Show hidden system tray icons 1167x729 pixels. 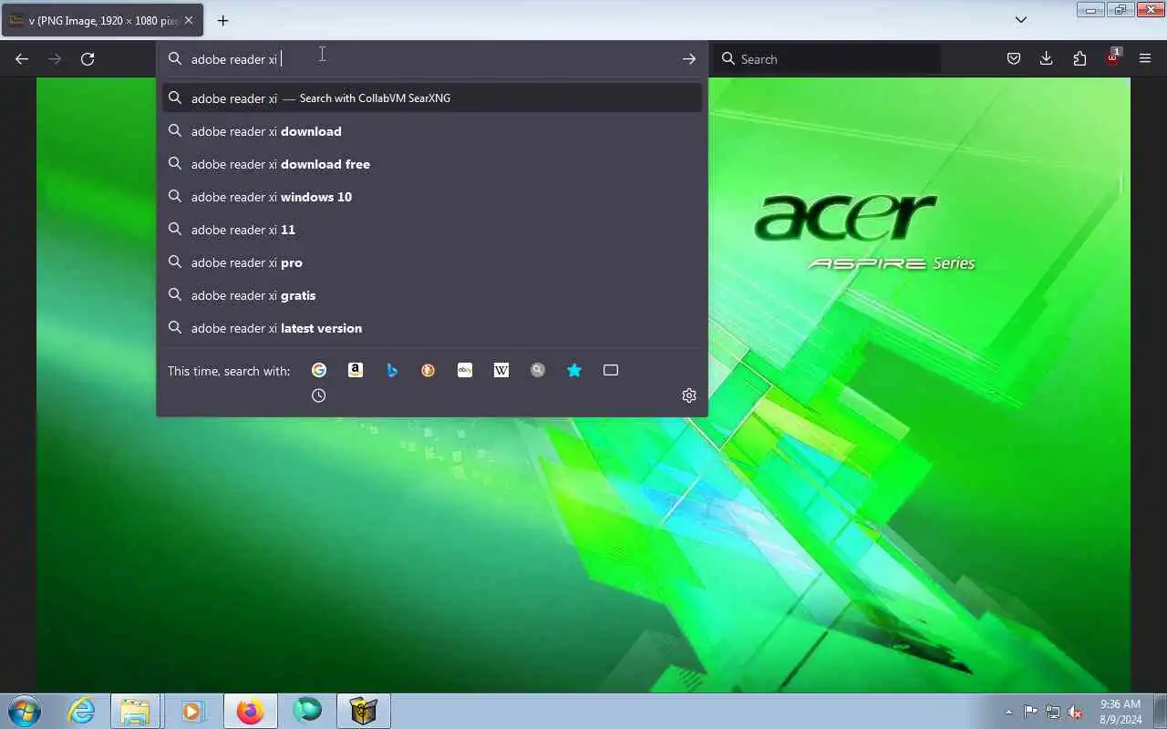(x=1008, y=712)
